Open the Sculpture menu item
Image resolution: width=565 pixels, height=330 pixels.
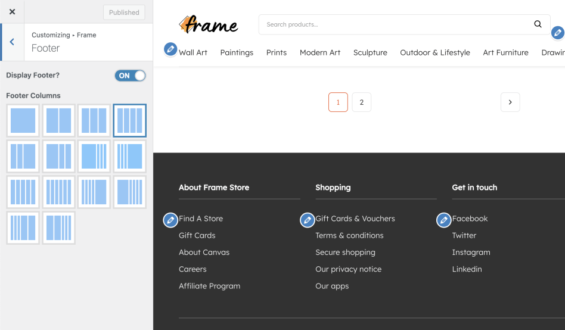370,52
